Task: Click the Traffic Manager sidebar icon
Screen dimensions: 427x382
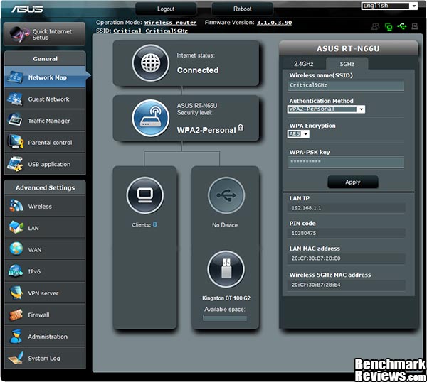Action: [x=15, y=121]
